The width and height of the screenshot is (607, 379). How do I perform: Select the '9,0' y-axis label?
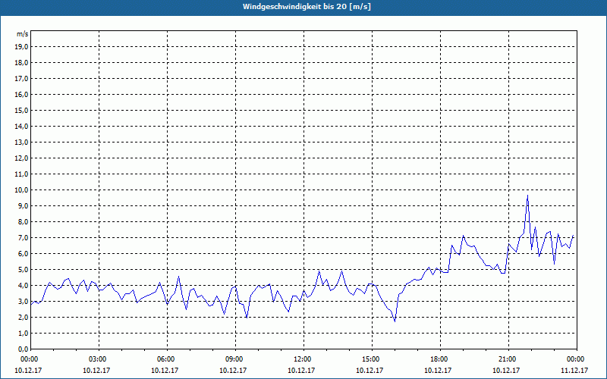pyautogui.click(x=24, y=205)
